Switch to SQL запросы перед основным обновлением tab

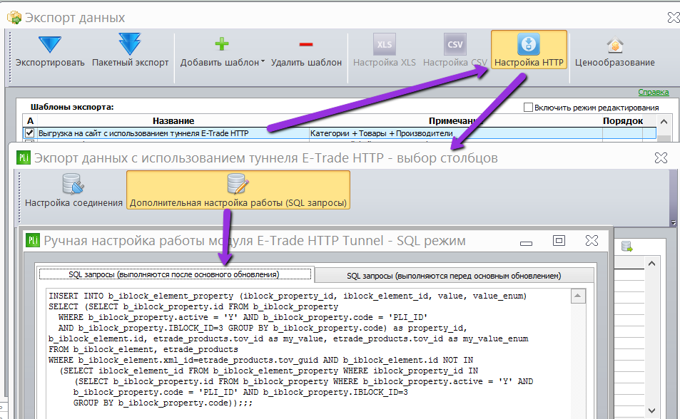(x=454, y=276)
